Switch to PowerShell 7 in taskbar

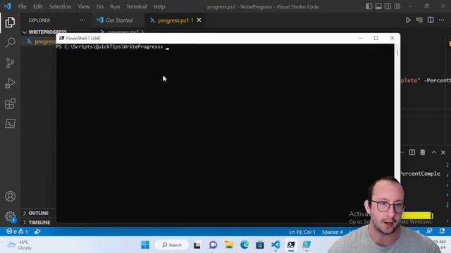click(291, 245)
